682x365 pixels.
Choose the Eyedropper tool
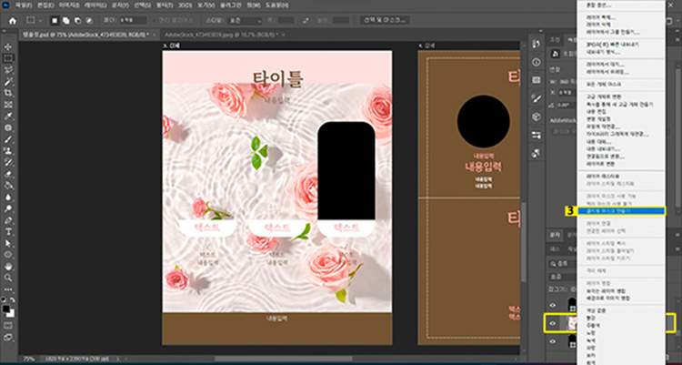[x=8, y=115]
